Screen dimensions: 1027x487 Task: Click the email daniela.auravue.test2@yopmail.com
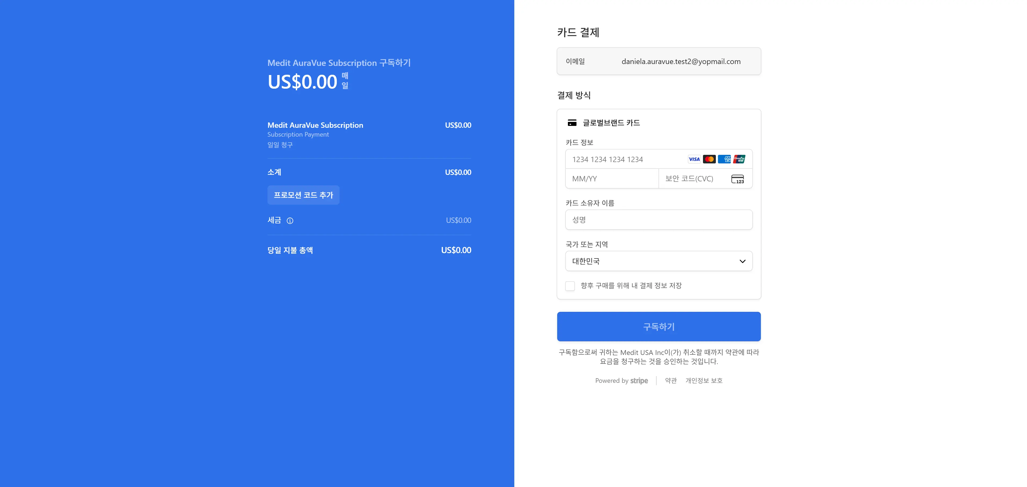tap(681, 61)
